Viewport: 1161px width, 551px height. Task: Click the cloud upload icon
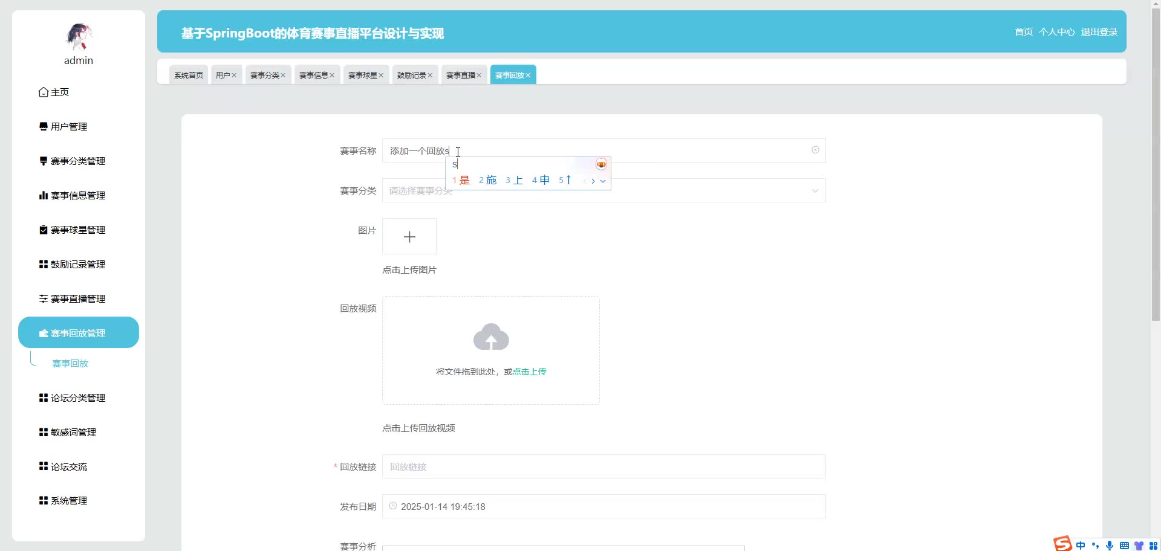(491, 337)
